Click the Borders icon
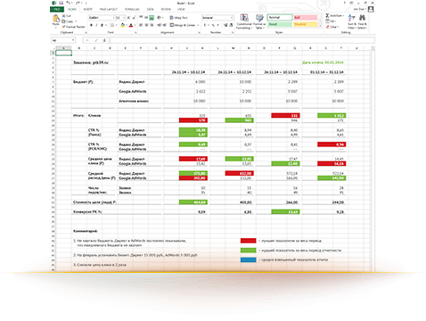Image resolution: width=426 pixels, height=321 pixels. point(112,25)
